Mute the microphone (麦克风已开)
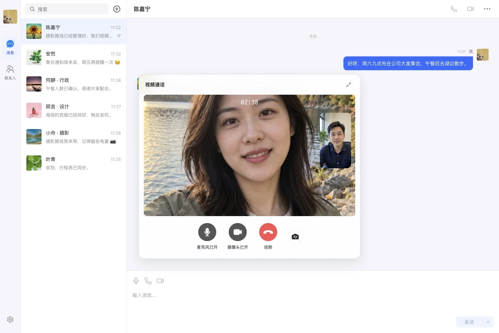Viewport: 499px width, 333px height. point(207,232)
